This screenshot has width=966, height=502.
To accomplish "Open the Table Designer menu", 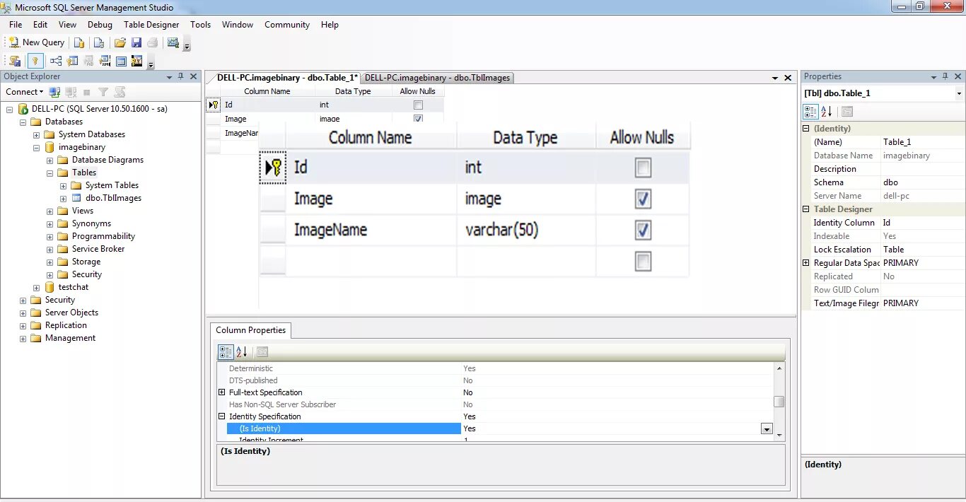I will (x=151, y=24).
